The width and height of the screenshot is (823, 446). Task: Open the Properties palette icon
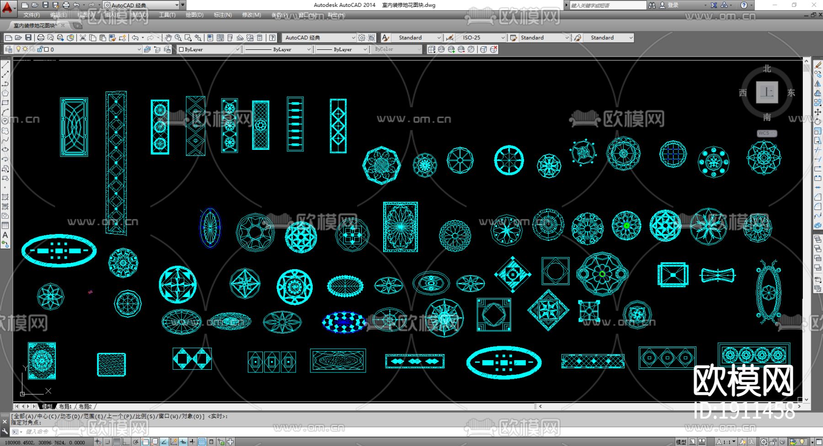point(210,37)
